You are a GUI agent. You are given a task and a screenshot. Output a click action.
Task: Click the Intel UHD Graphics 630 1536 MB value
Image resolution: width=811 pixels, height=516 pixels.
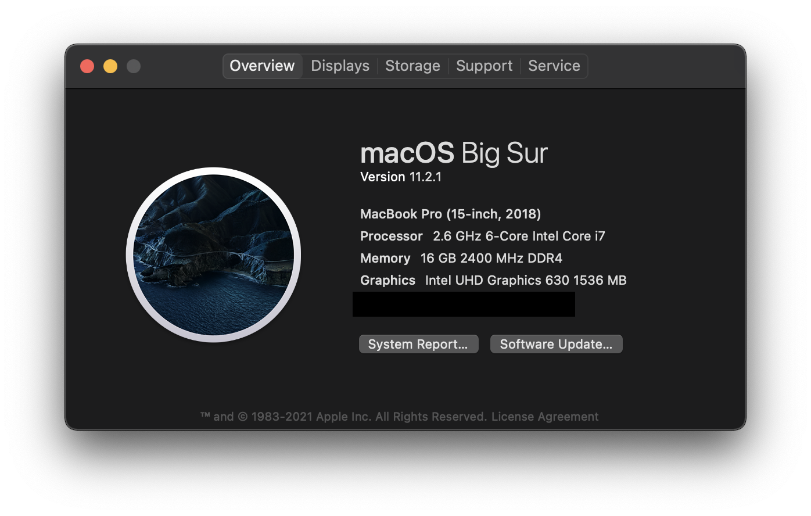click(x=526, y=280)
